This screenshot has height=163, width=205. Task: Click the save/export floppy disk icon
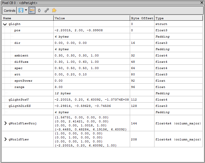[21, 10]
